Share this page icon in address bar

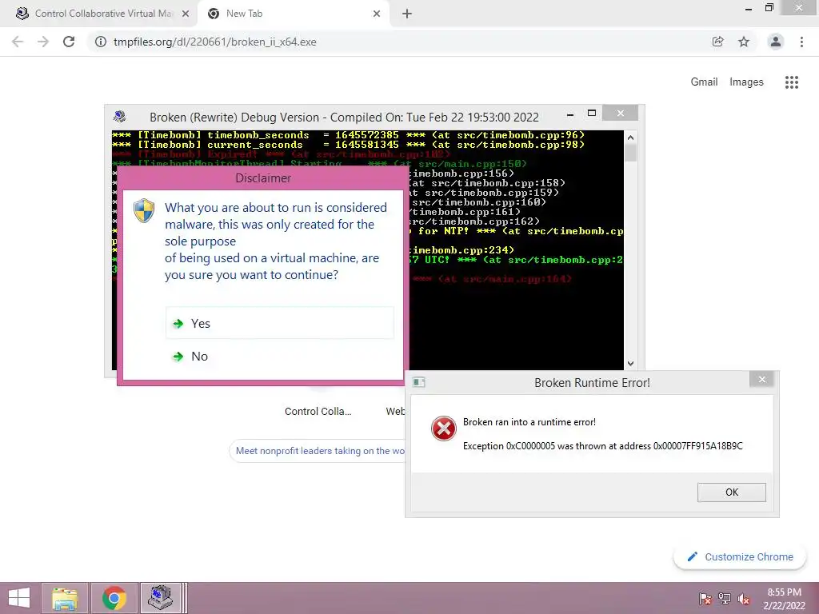718,42
